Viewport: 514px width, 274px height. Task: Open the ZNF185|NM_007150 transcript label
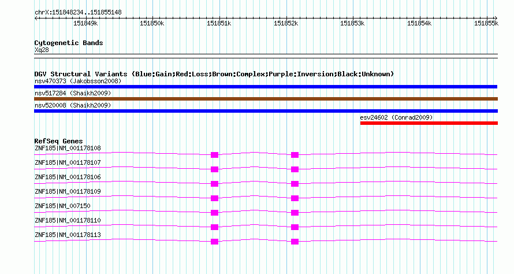click(x=62, y=206)
